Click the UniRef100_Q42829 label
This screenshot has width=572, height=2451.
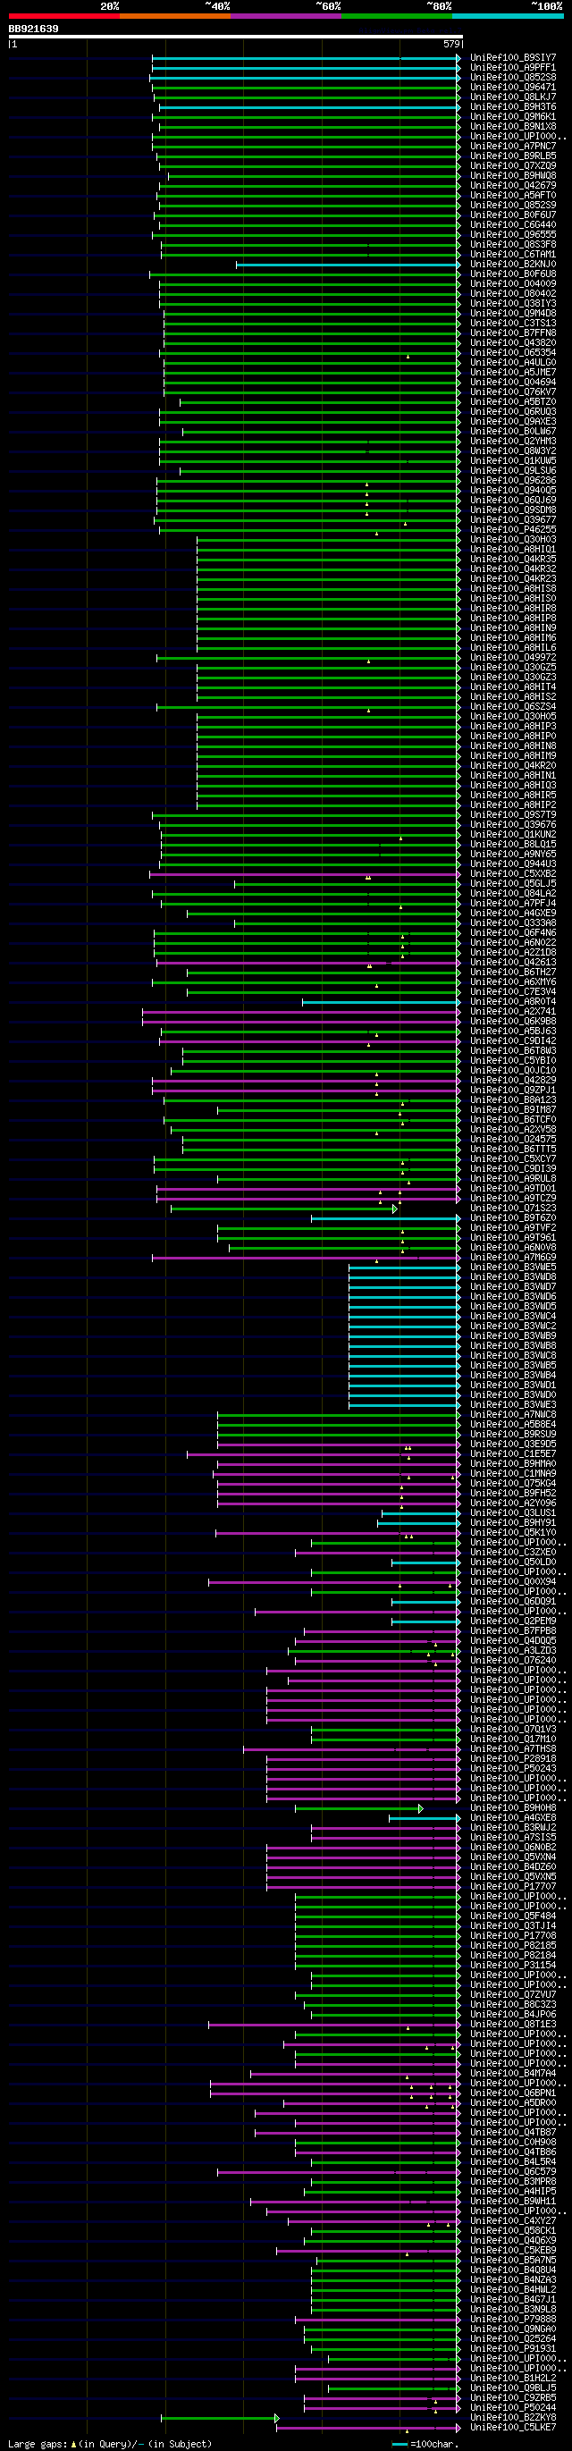[513, 1080]
